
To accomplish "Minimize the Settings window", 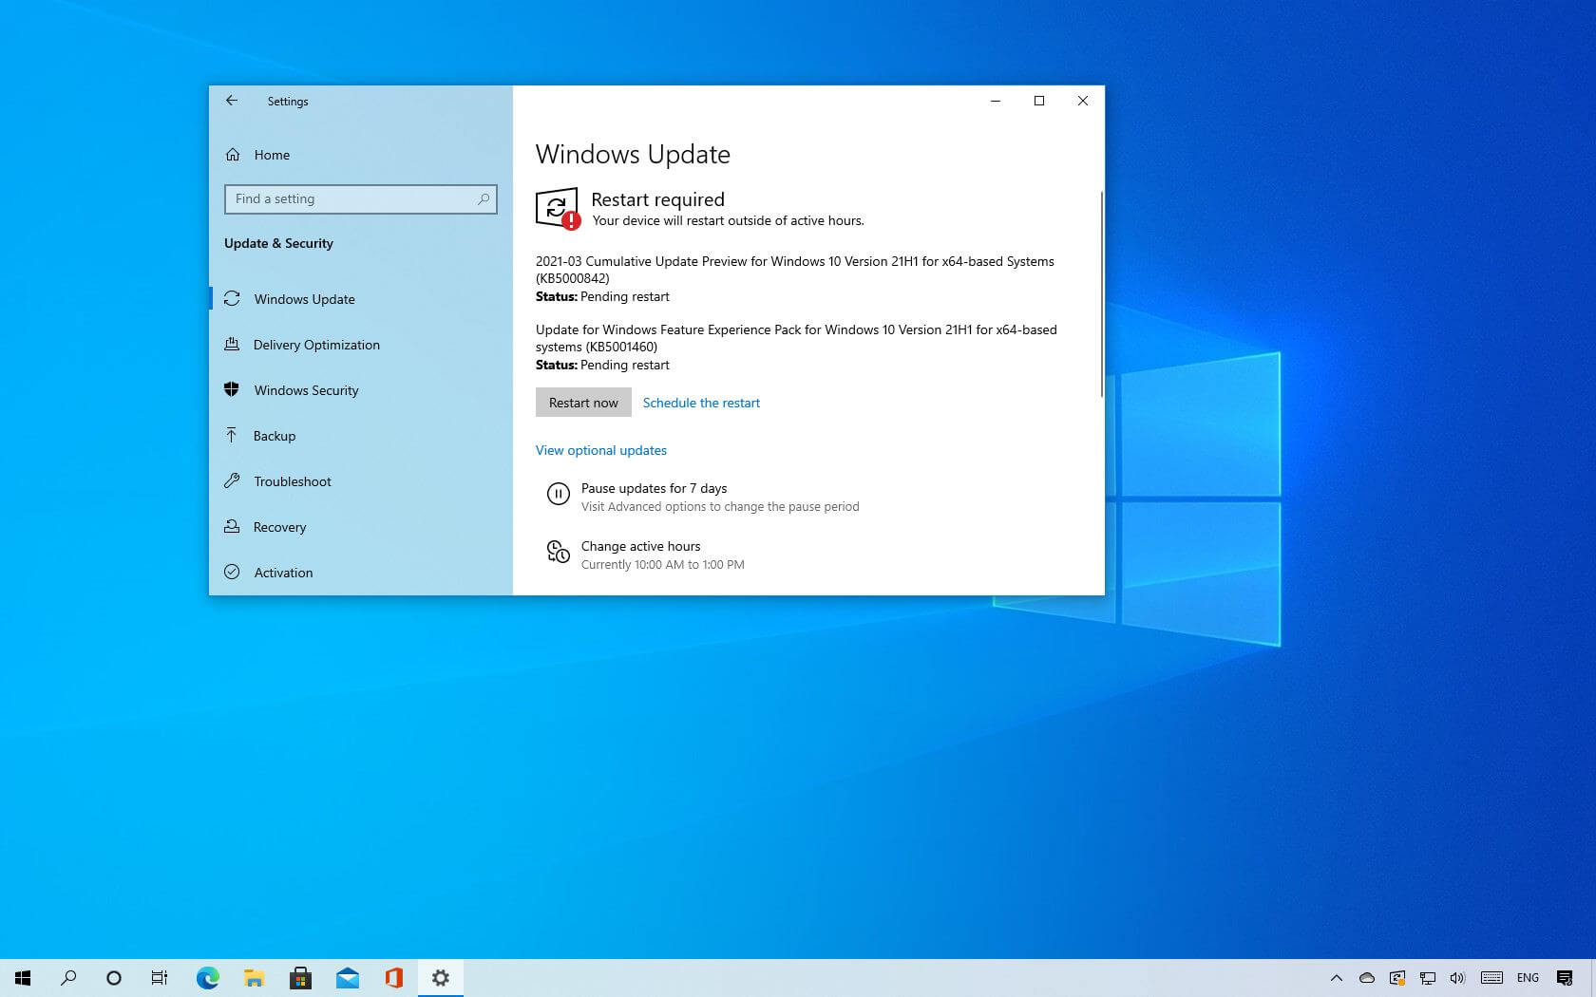I will click(x=996, y=101).
